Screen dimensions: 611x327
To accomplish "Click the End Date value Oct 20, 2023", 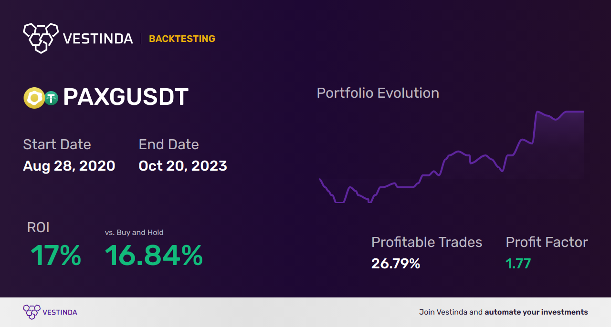I will coord(183,166).
